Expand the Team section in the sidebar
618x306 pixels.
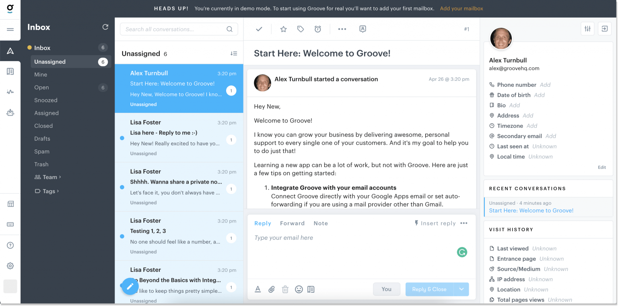48,177
